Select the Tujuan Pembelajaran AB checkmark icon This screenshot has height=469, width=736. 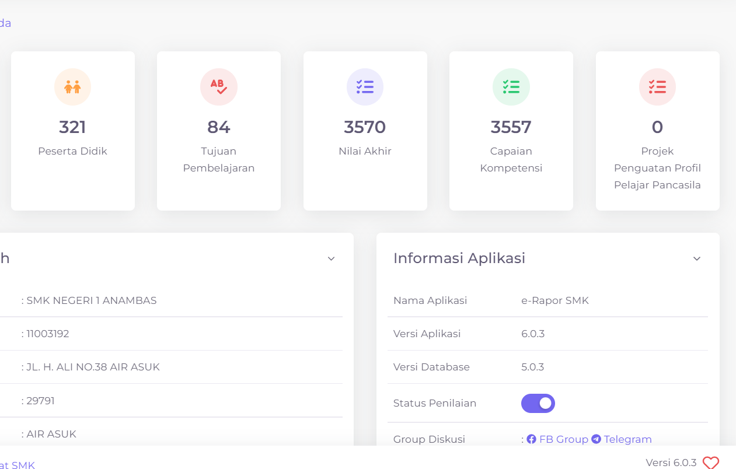click(x=219, y=86)
